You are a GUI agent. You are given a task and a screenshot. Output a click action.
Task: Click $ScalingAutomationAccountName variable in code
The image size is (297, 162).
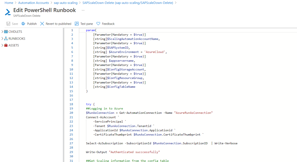[x=133, y=39]
